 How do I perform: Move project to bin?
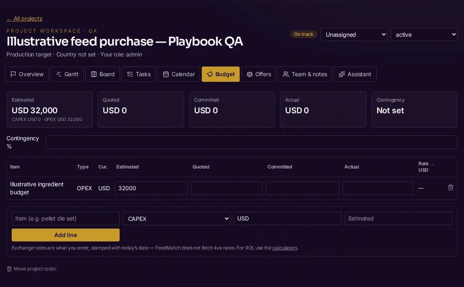31,269
